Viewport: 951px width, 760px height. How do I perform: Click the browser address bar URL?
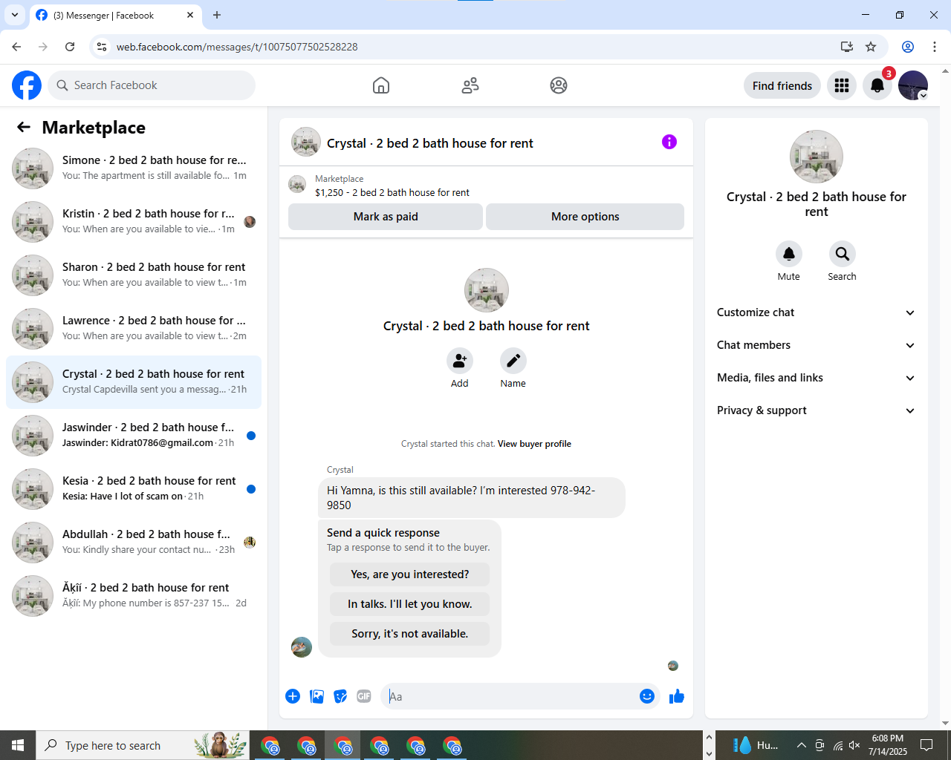tap(237, 47)
